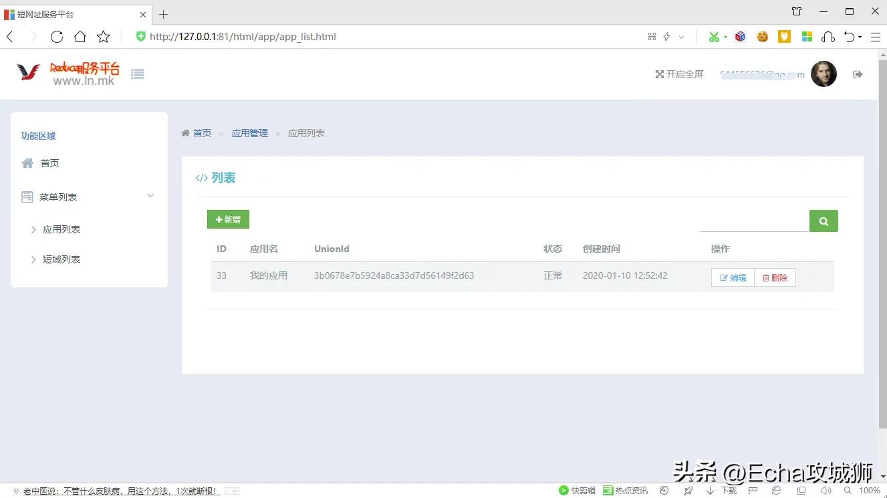
Task: Click the 新增 button to add an application
Action: (x=228, y=219)
